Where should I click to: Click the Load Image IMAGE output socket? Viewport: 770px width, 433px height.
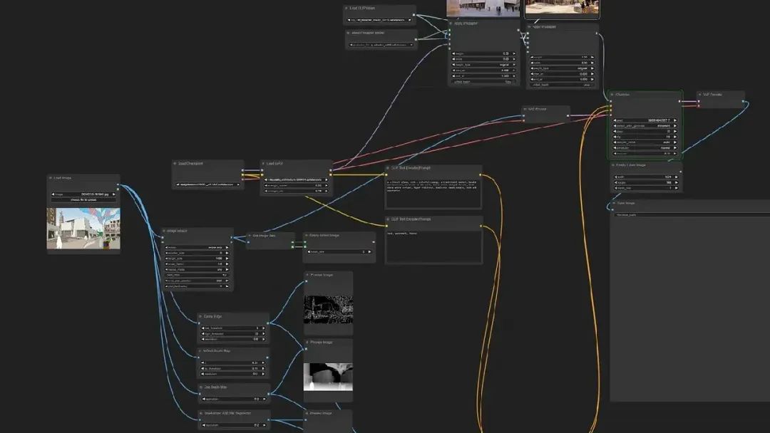pyautogui.click(x=118, y=185)
